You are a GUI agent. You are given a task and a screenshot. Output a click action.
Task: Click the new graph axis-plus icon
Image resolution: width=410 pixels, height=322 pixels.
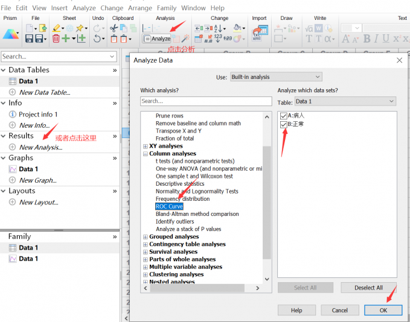[x=82, y=39]
